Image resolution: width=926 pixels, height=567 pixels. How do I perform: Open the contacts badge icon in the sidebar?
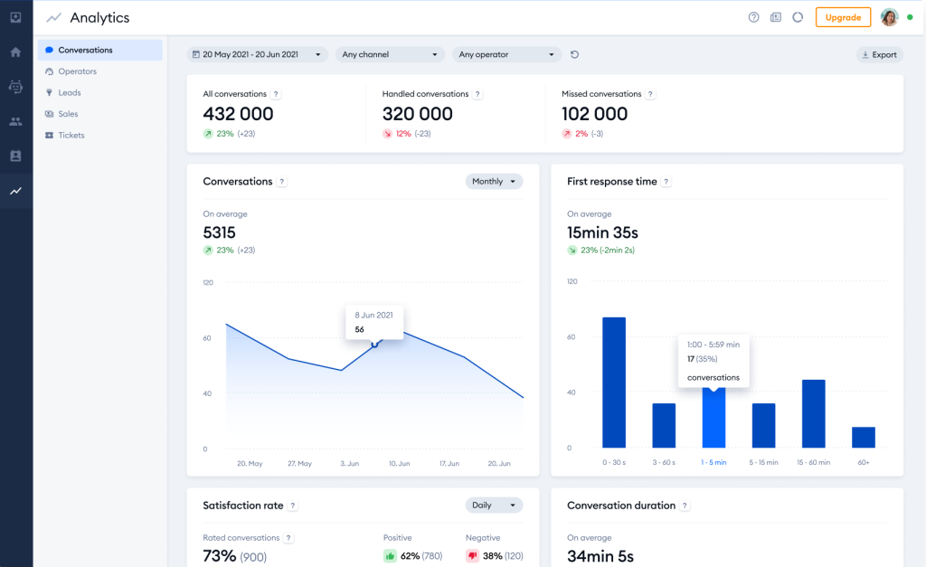[x=15, y=156]
